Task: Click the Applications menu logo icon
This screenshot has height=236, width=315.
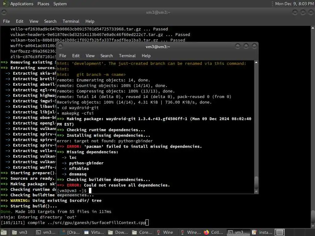Action: pos(5,4)
